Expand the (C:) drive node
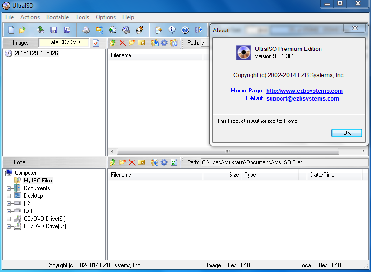The width and height of the screenshot is (371, 272). pyautogui.click(x=9, y=203)
